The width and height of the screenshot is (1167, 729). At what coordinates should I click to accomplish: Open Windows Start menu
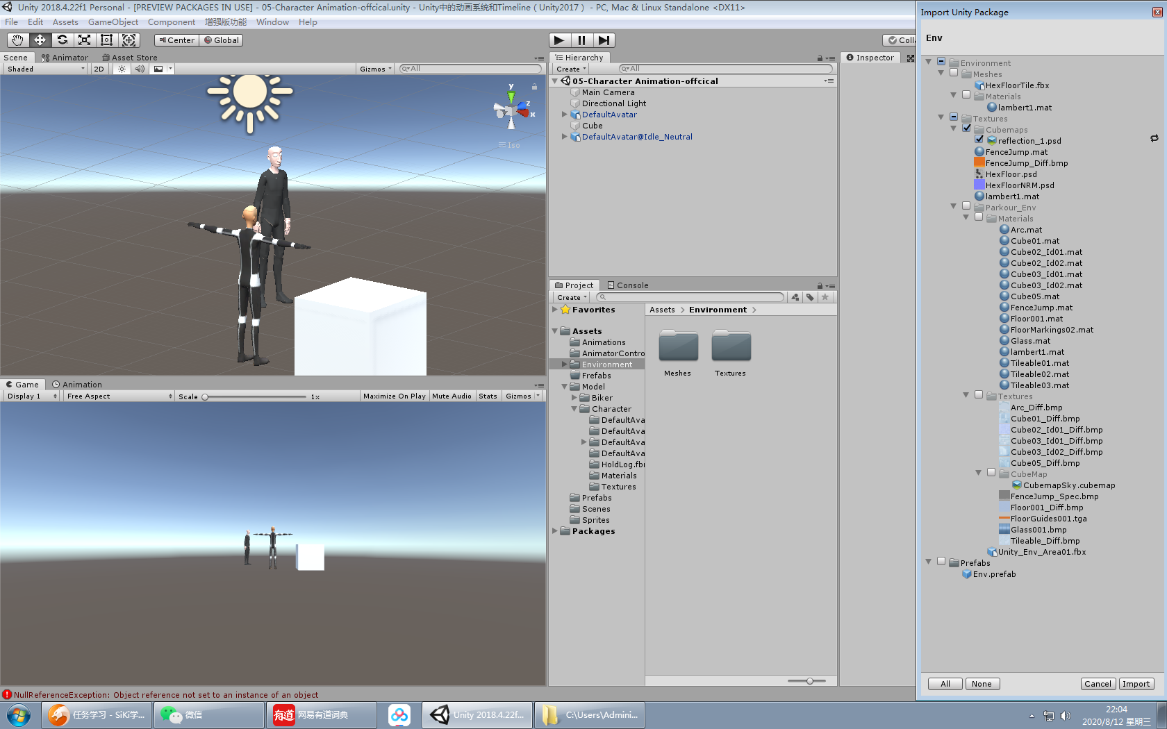[19, 714]
